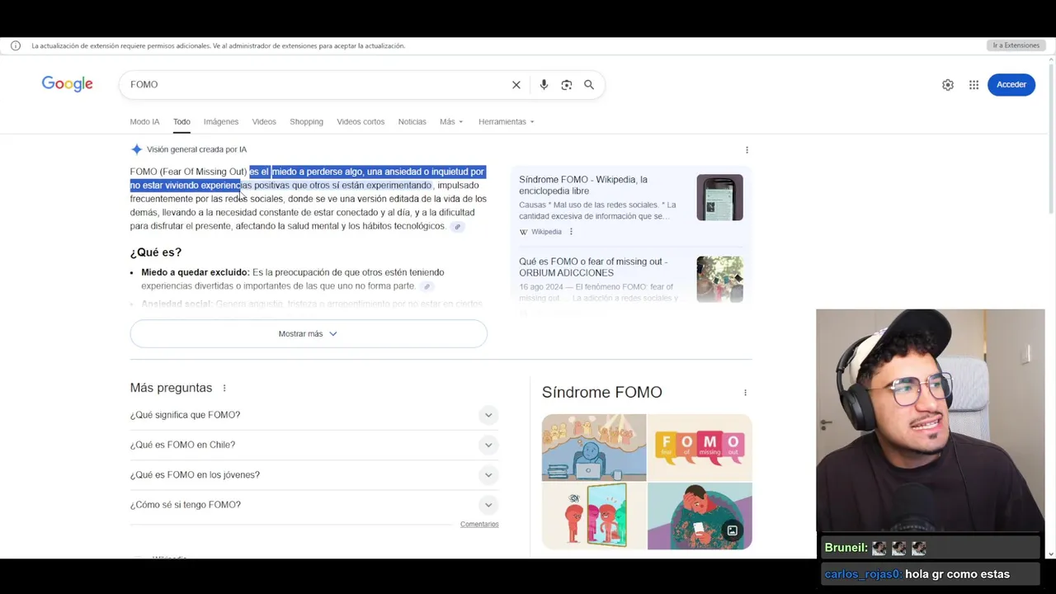
Task: Open AI overview three-dot options menu
Action: (747, 150)
